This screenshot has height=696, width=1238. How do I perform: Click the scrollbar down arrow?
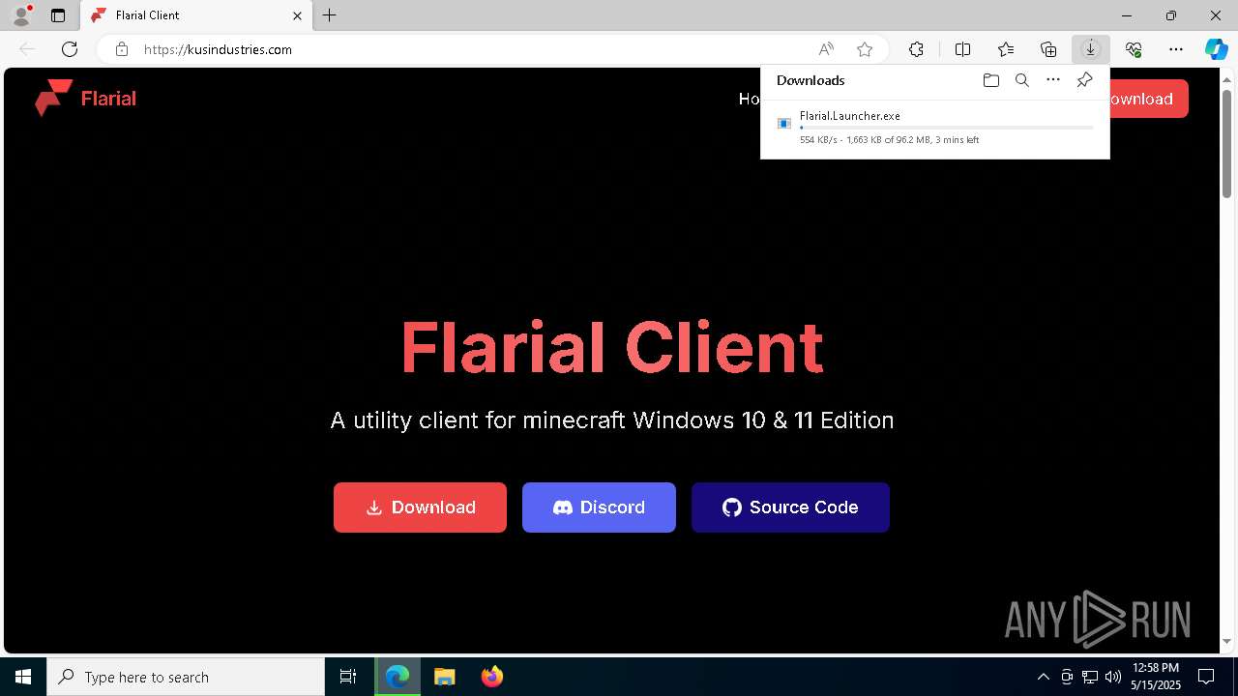pos(1227,641)
